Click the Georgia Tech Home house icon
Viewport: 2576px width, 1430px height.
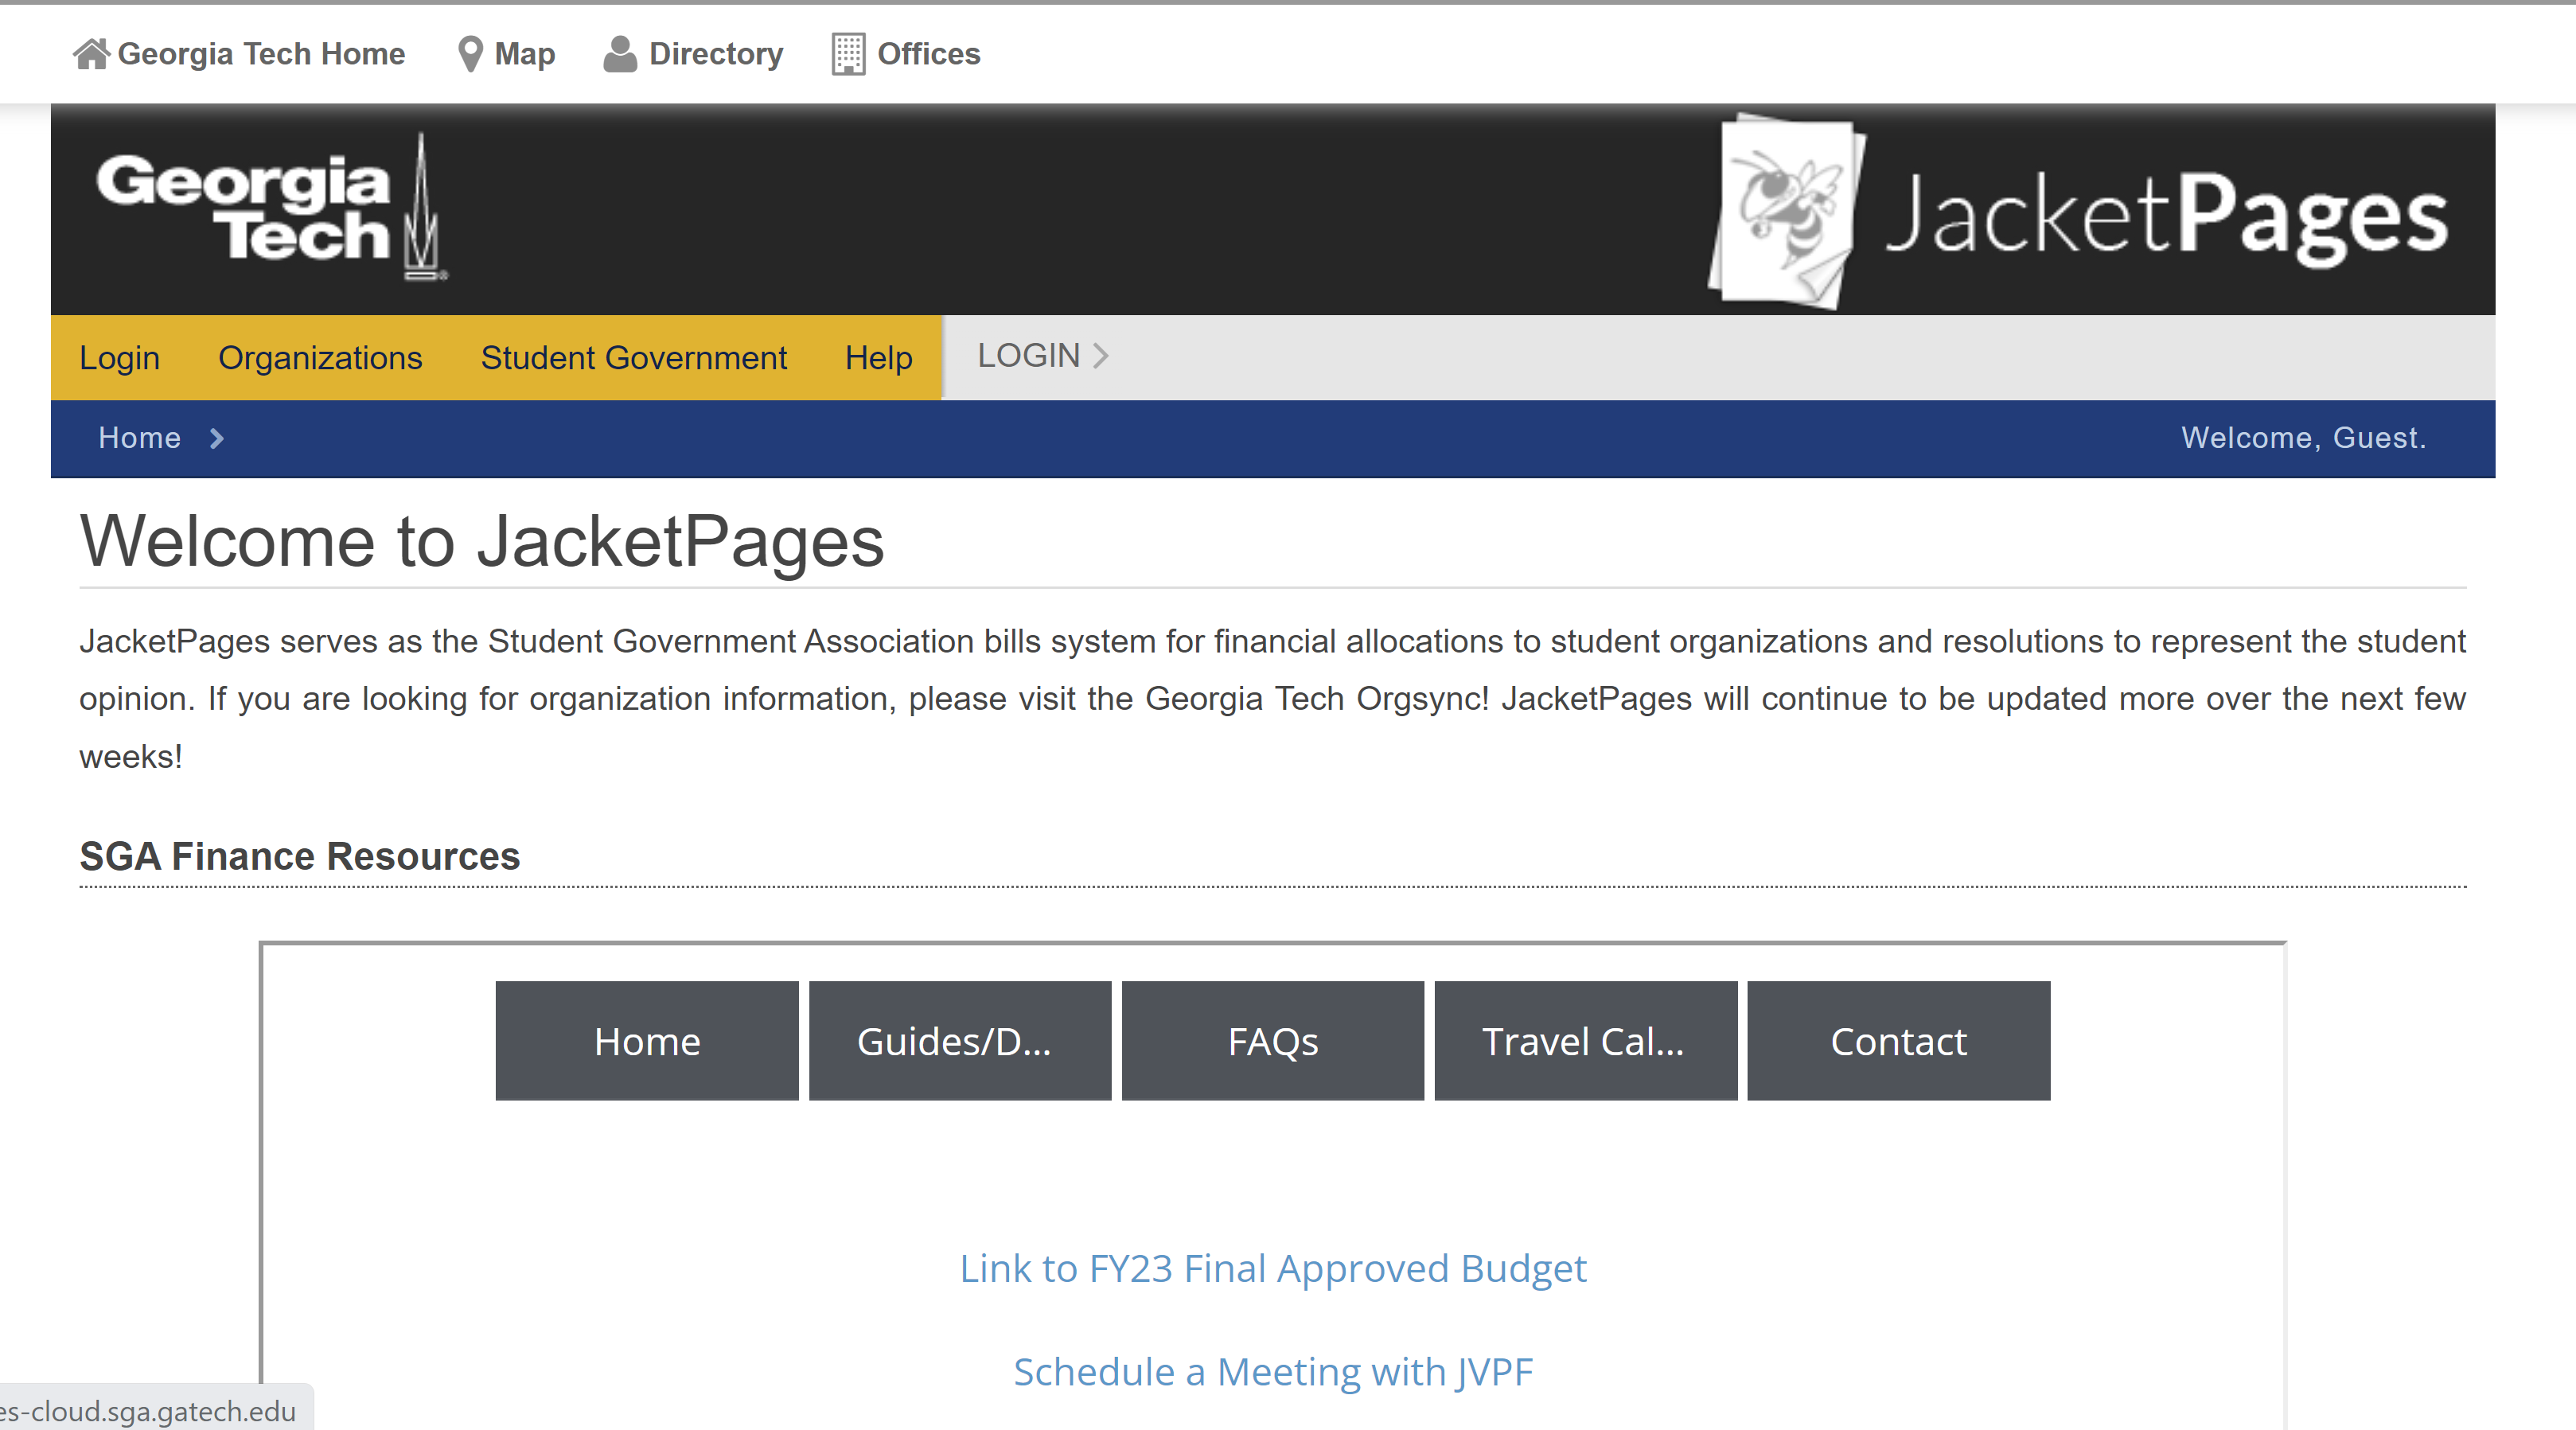pyautogui.click(x=91, y=54)
